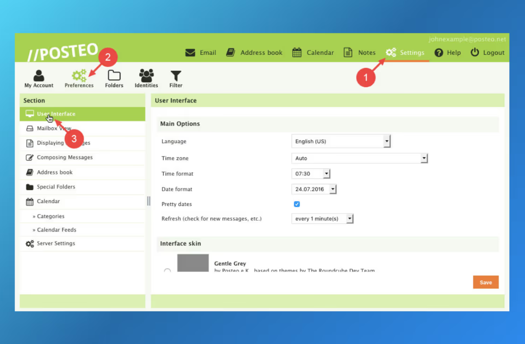Select the My Account toolbar icon

[39, 78]
